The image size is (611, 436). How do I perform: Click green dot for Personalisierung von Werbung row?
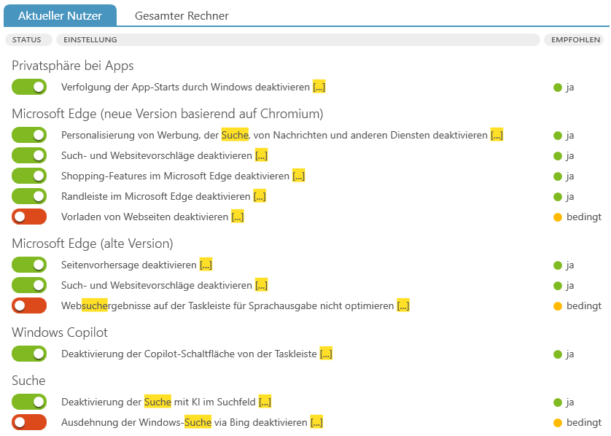tap(558, 136)
